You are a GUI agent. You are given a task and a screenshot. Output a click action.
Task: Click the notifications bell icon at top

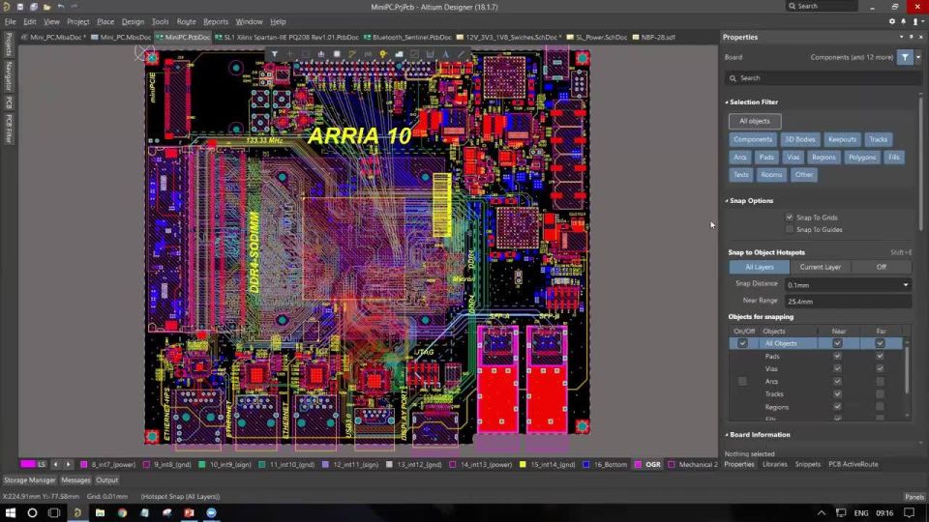point(904,21)
